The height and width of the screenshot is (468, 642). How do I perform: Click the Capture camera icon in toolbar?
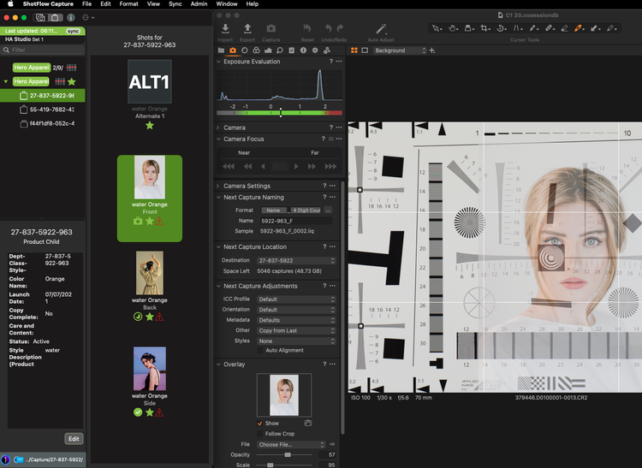271,28
